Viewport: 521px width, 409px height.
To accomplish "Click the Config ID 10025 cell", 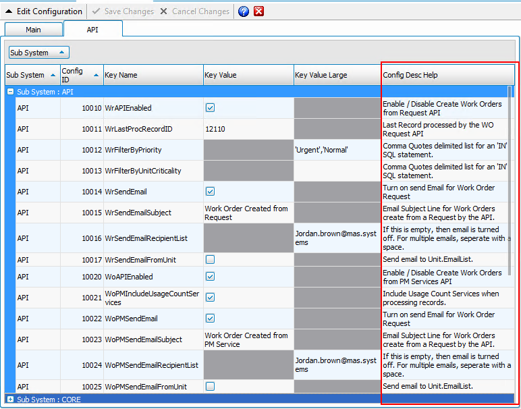I will click(x=82, y=387).
